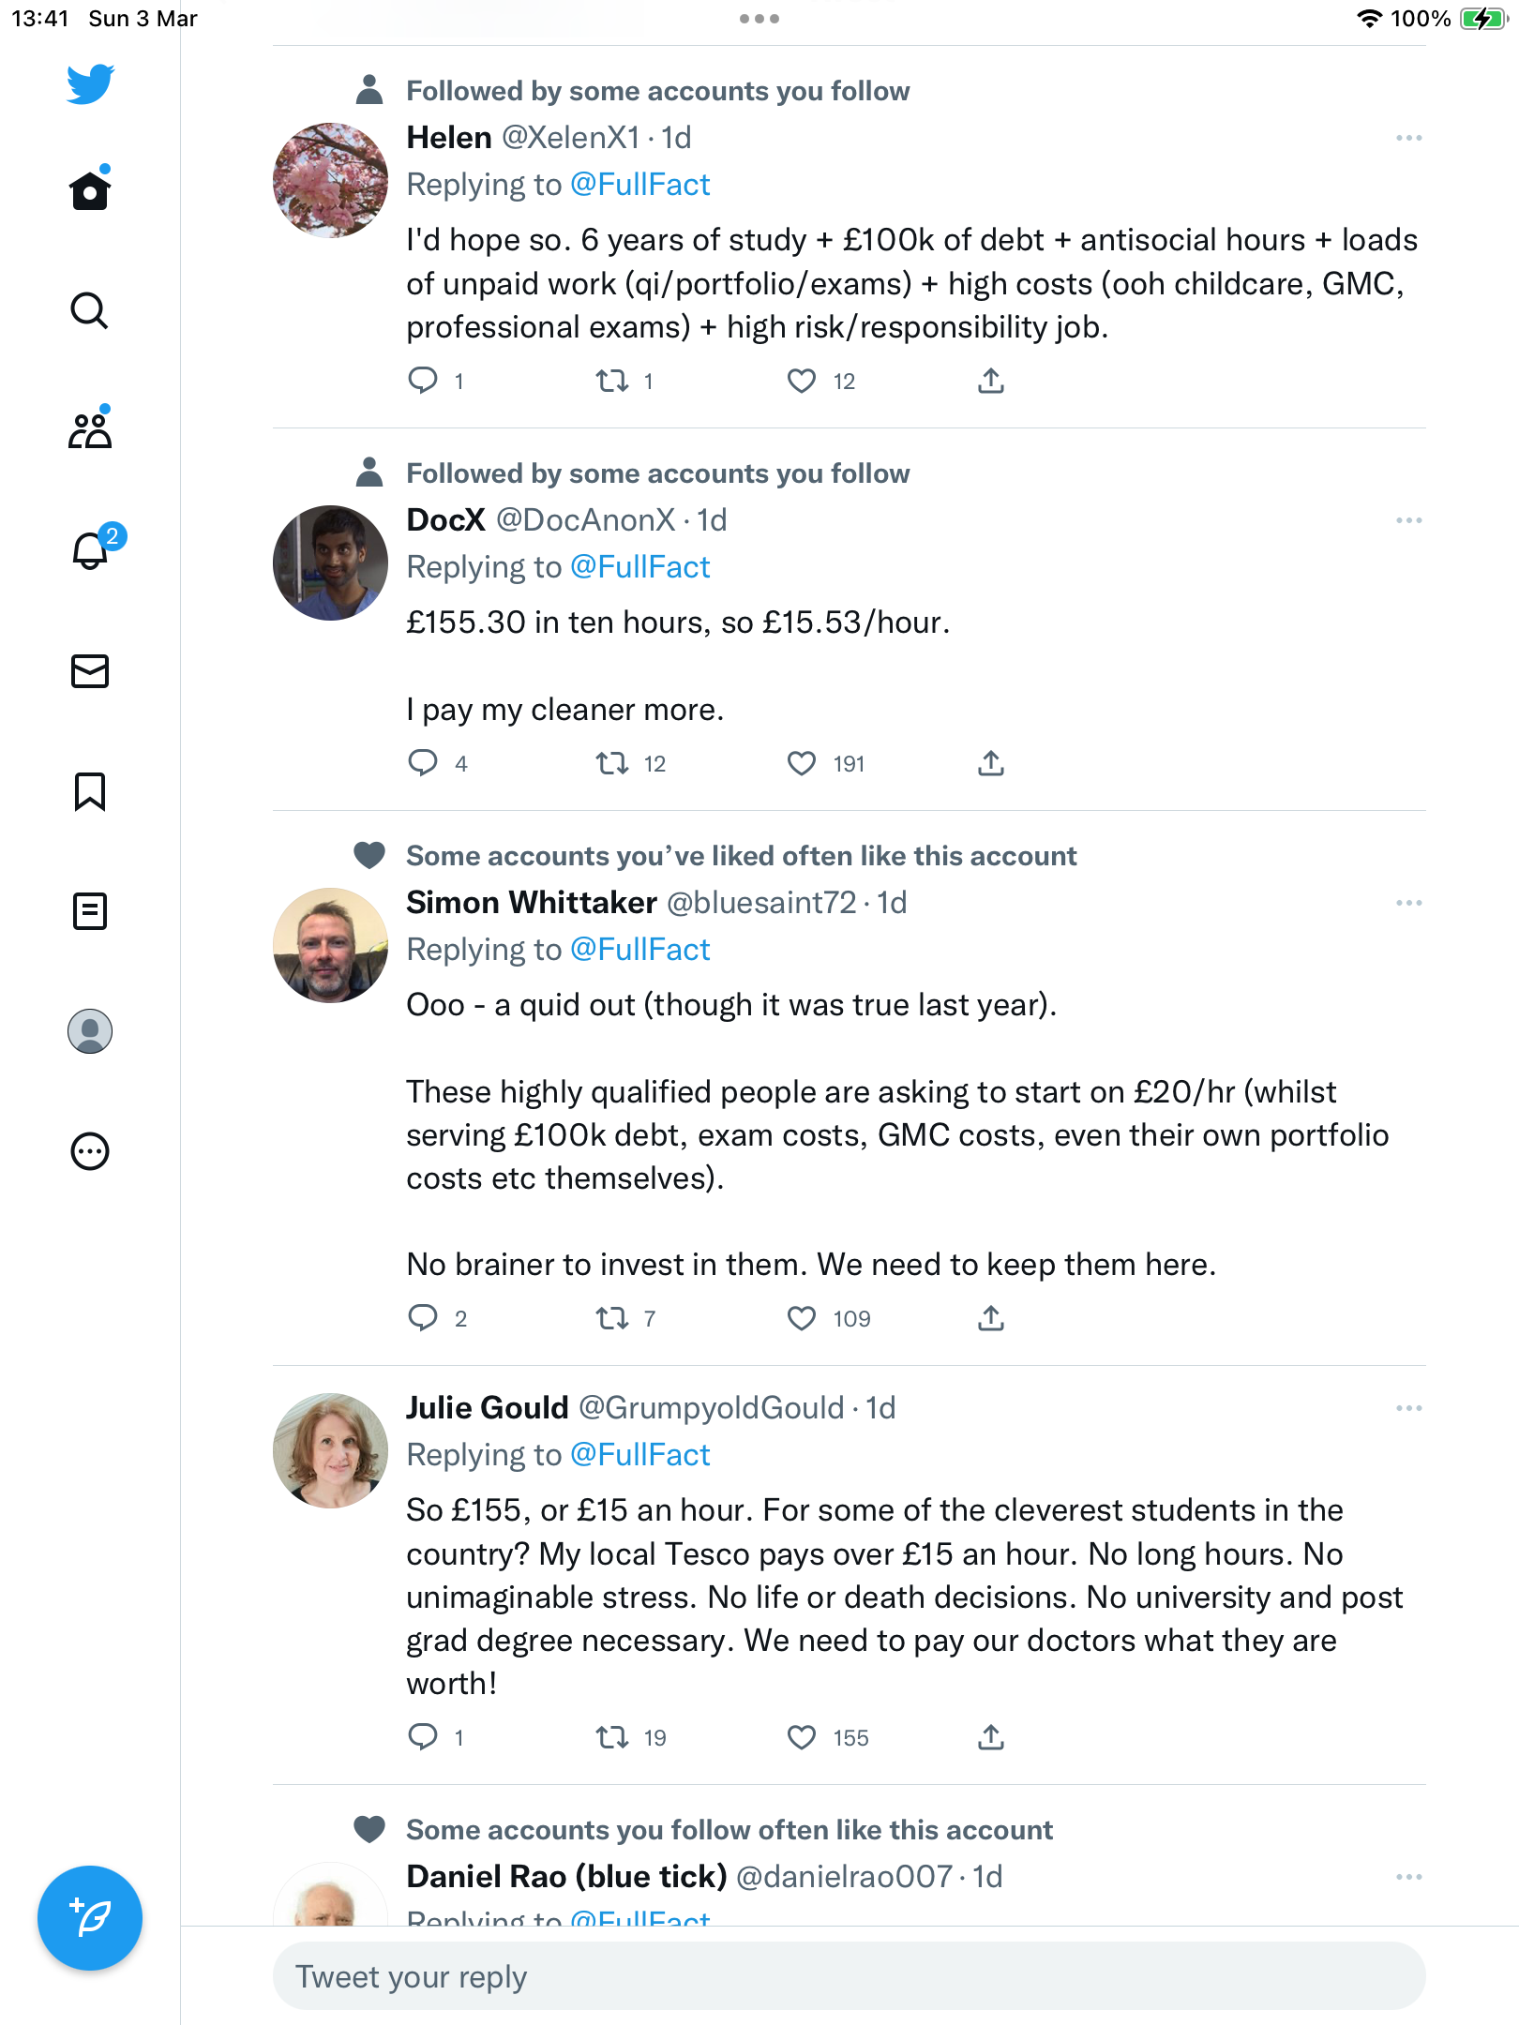This screenshot has height=2025, width=1519.
Task: Share DocX's tweet via share icon
Action: coord(991,764)
